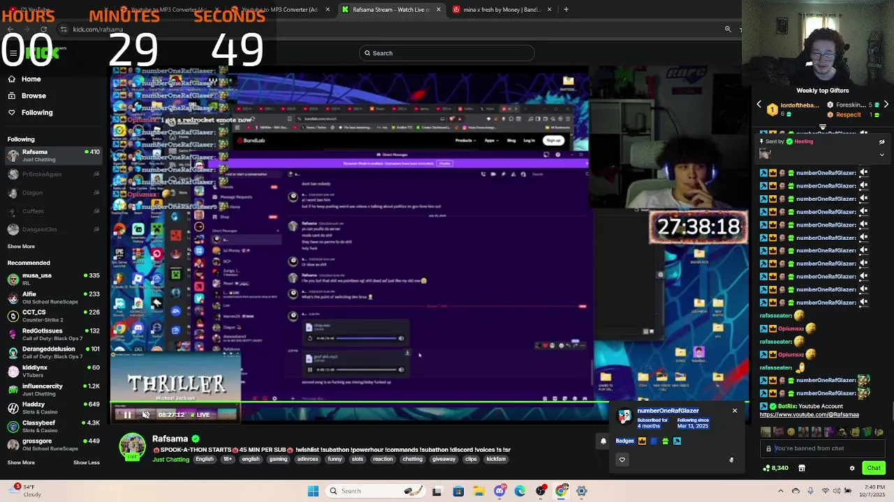
Task: Click Following in Kick sidebar
Action: click(x=37, y=112)
